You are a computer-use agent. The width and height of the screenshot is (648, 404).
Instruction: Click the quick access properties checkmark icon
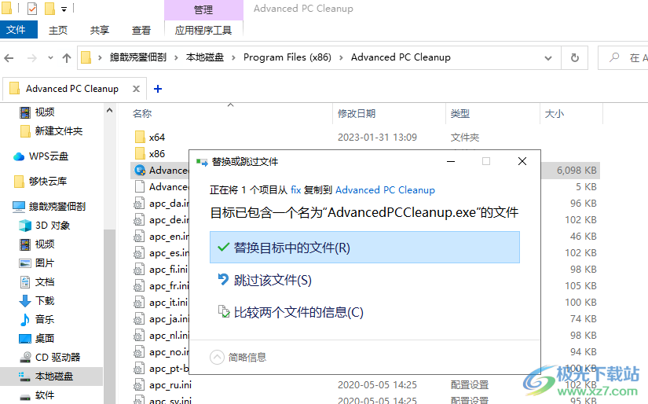pyautogui.click(x=32, y=9)
